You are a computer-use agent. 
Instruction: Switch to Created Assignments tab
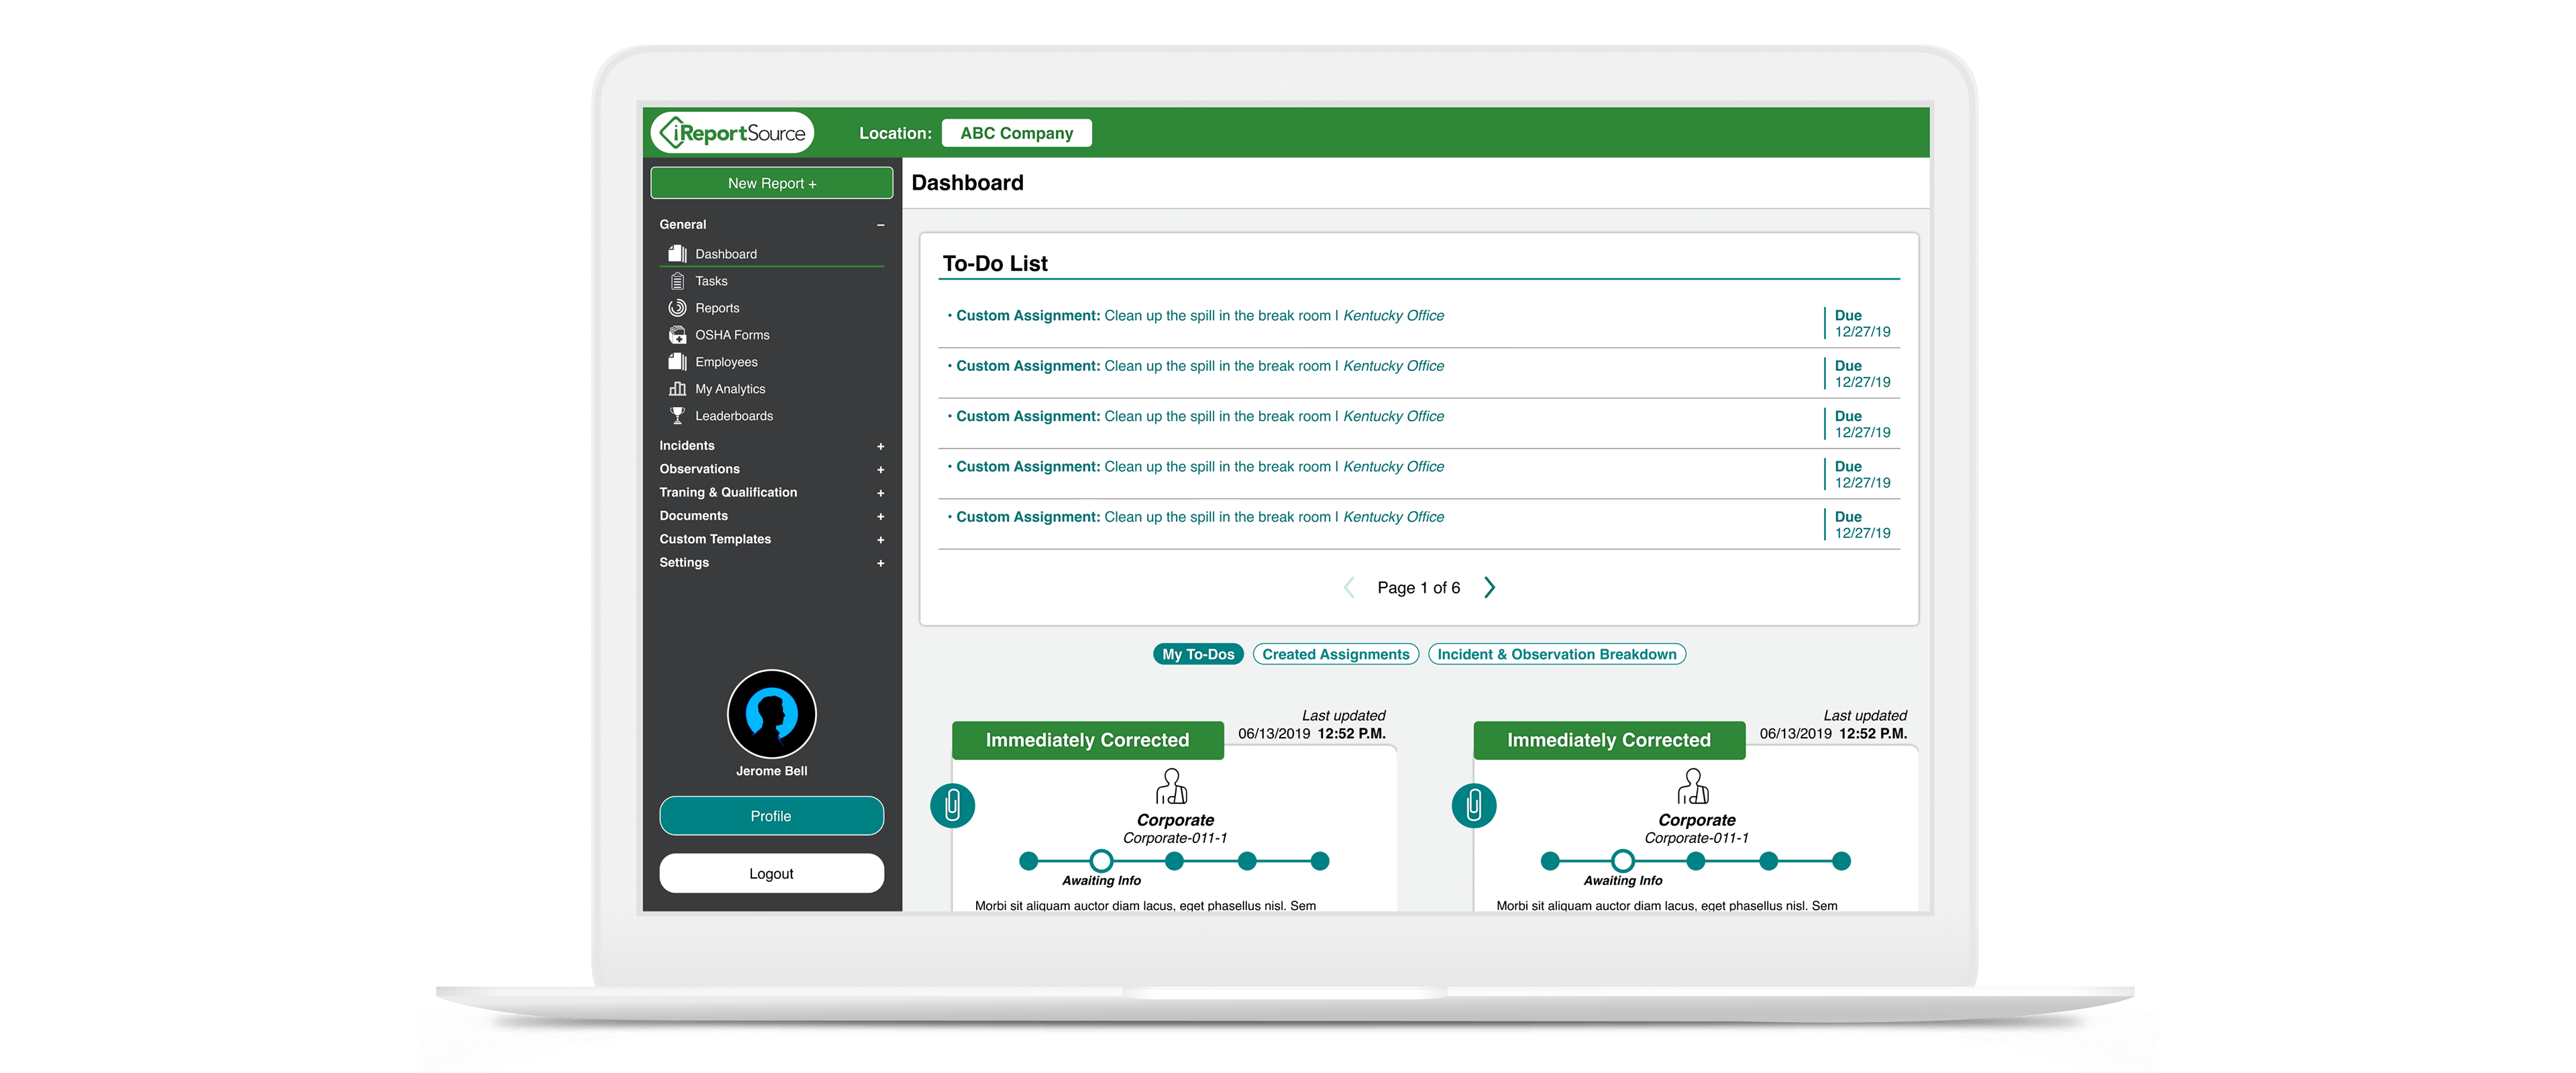[1335, 654]
